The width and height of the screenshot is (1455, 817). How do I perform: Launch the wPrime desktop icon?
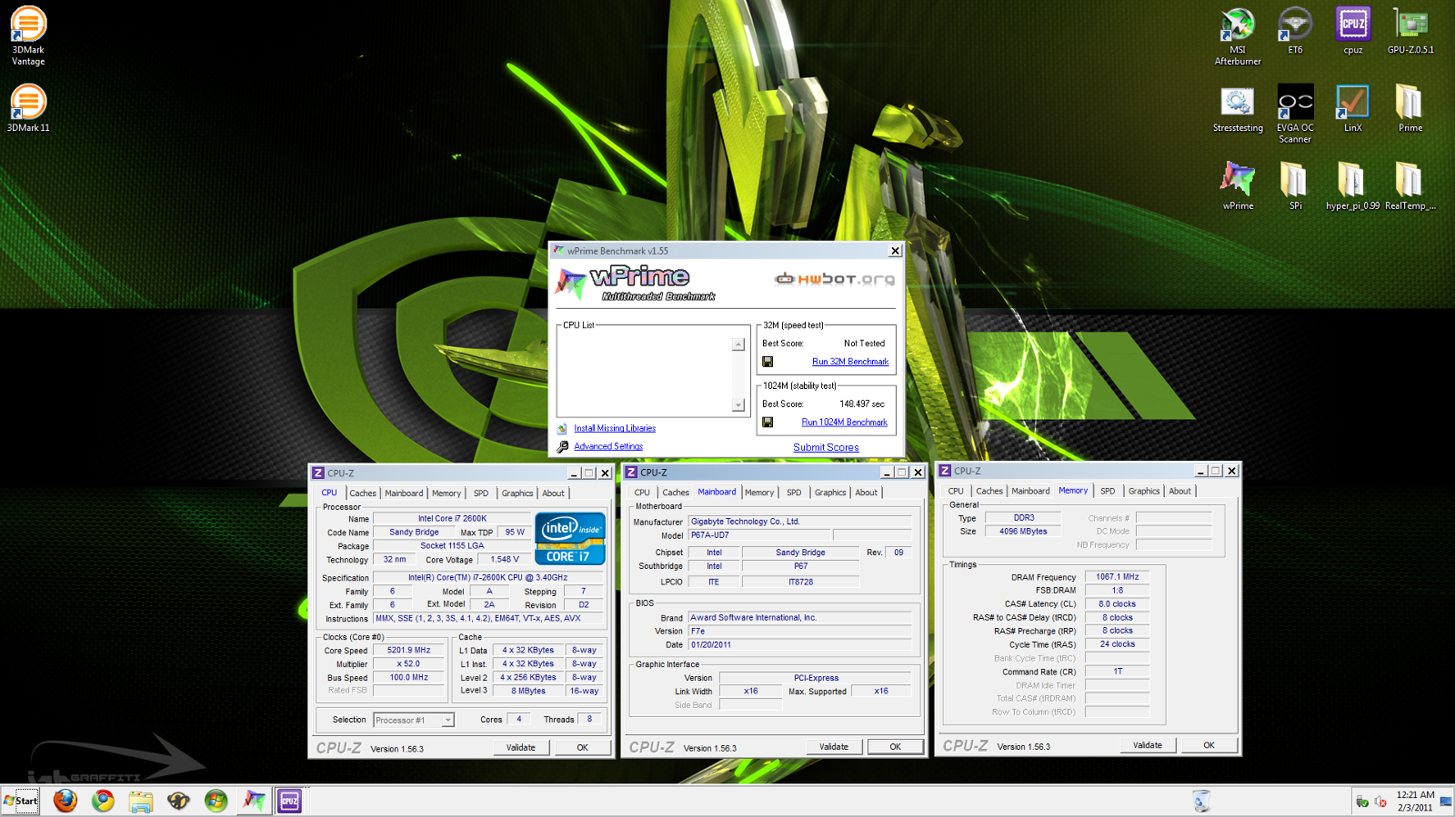1238,186
